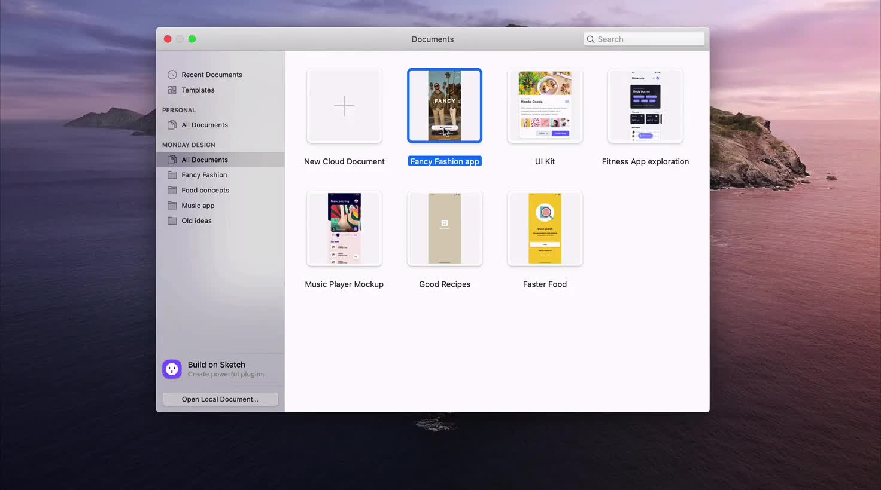Click the documents icon under Personal
This screenshot has width=881, height=490.
pos(172,125)
